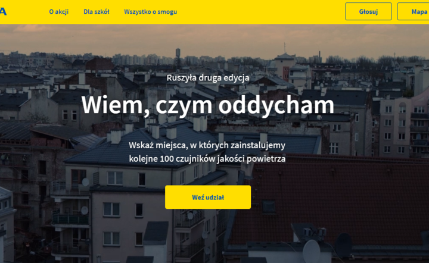Open Wszystko o smogu menu item
The height and width of the screenshot is (263, 429).
(151, 12)
